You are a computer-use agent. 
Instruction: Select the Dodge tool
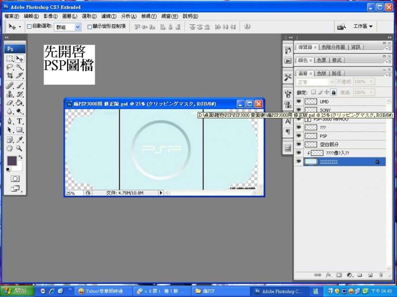click(x=19, y=111)
